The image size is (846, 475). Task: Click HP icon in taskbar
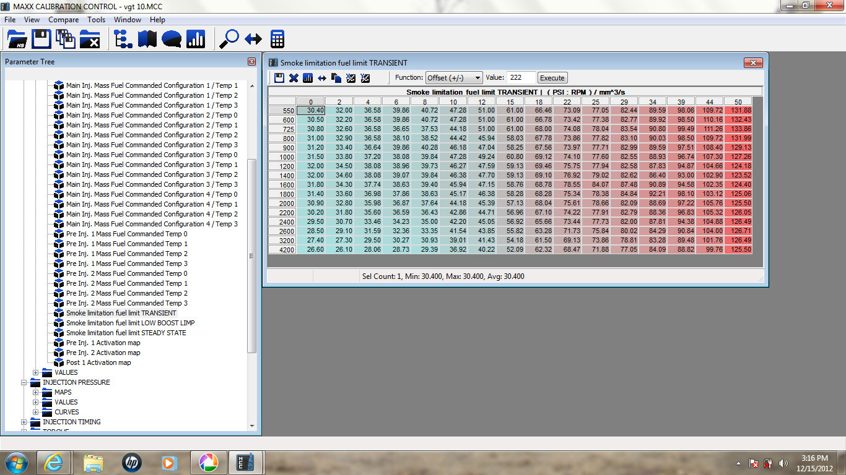[131, 462]
